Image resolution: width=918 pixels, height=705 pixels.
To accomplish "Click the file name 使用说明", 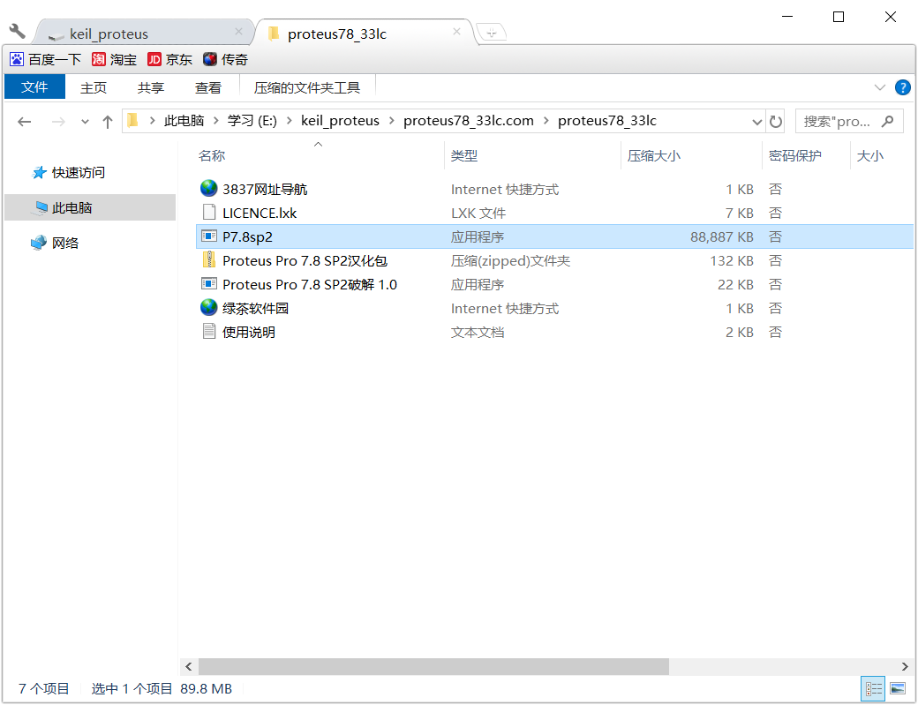I will (x=249, y=333).
